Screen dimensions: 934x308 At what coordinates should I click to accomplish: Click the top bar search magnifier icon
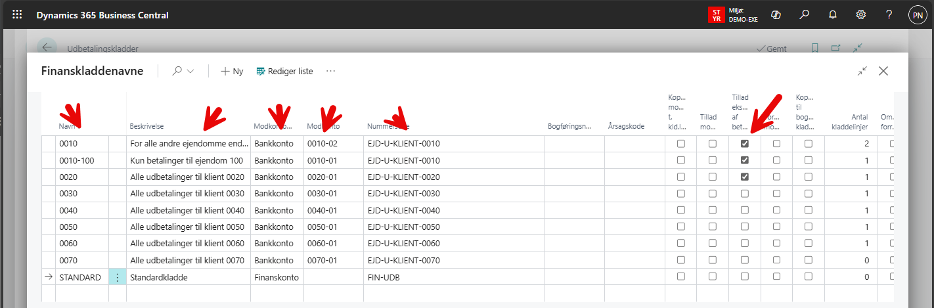804,14
